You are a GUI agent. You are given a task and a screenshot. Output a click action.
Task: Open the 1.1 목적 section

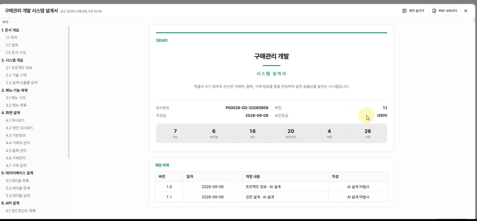pos(12,38)
